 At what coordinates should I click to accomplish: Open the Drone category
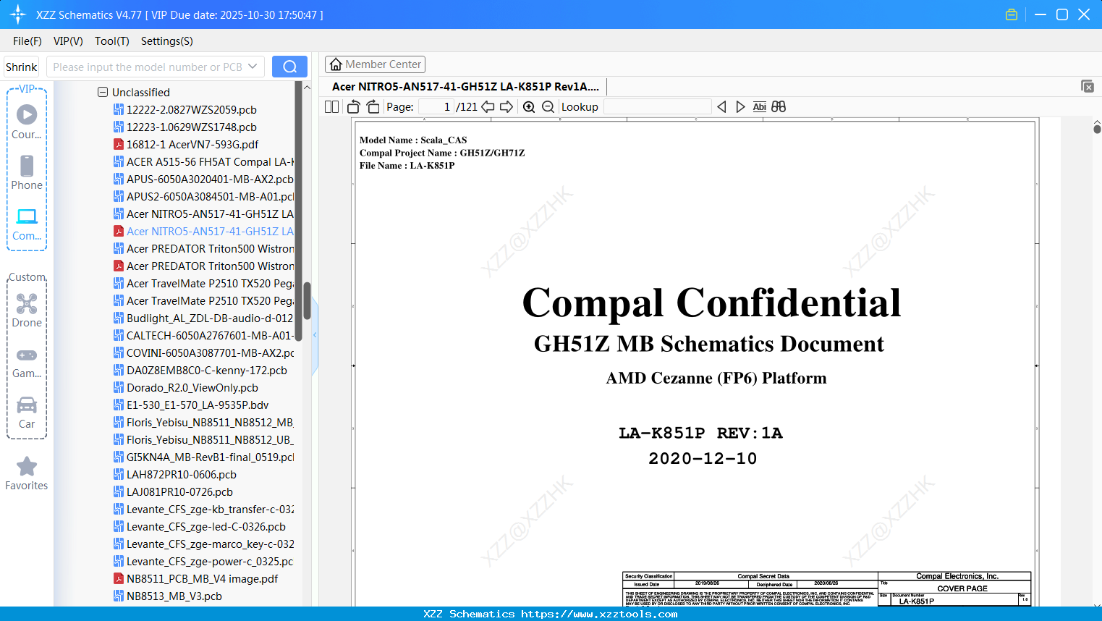[x=27, y=310]
